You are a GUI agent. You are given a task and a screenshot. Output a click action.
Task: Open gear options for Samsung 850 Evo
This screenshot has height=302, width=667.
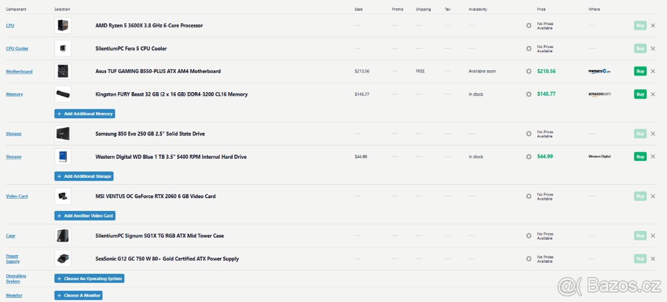(x=529, y=134)
